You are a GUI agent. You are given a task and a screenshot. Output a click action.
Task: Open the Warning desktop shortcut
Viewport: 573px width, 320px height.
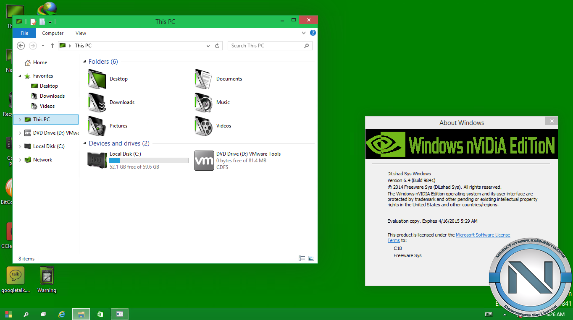(47, 279)
